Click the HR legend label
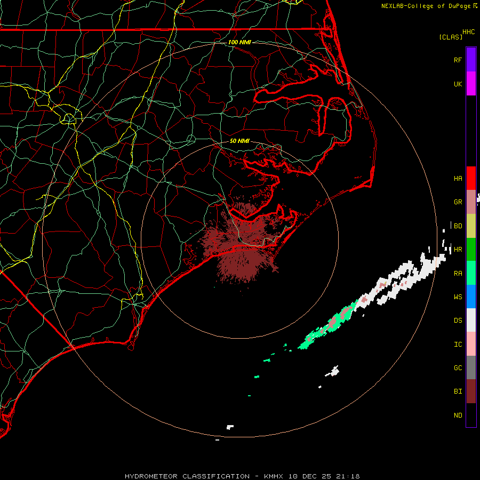Screen dimensions: 480x480 click(x=458, y=250)
